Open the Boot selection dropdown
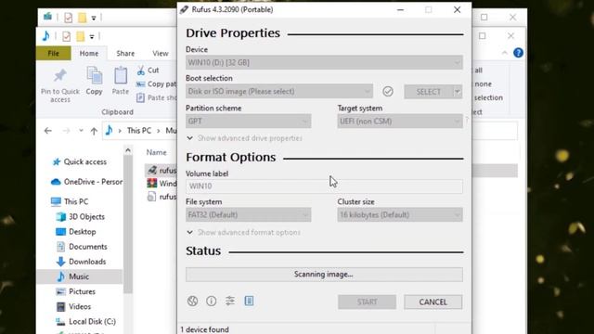 pyautogui.click(x=278, y=91)
